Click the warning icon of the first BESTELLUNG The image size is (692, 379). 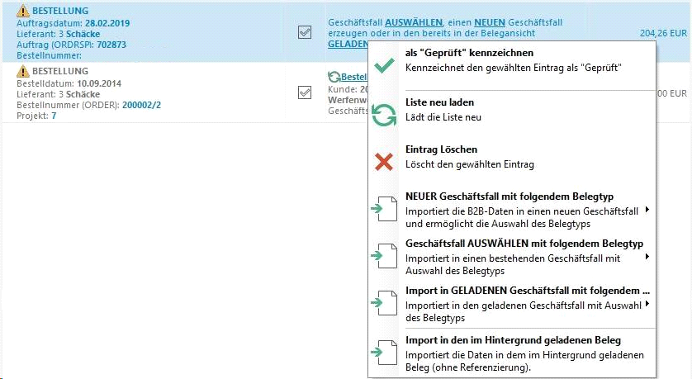23,12
